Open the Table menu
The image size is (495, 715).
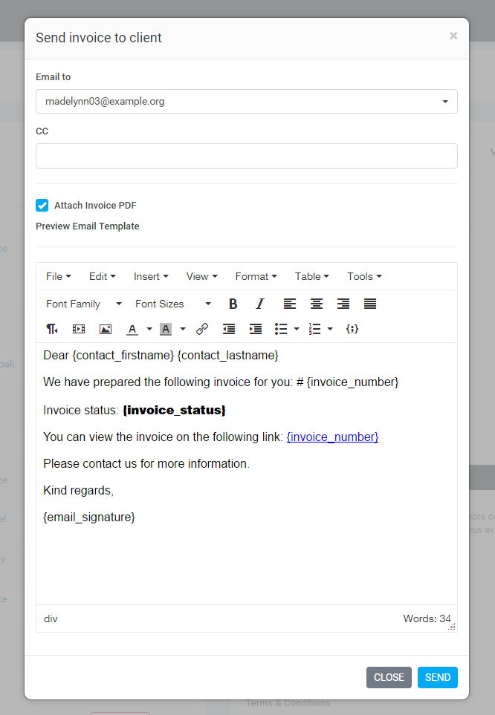[311, 276]
